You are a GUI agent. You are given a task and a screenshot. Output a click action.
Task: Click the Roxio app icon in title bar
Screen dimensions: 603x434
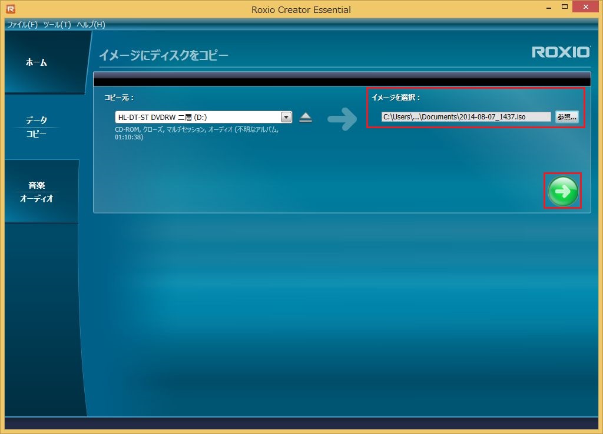coord(10,9)
